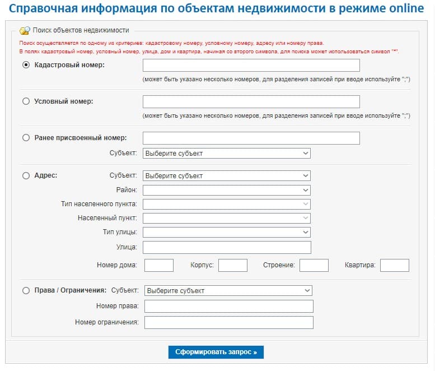Screen dimensions: 435x371
Task: Open Субъект dropdown in Права / Ограничения
Action: pyautogui.click(x=228, y=290)
